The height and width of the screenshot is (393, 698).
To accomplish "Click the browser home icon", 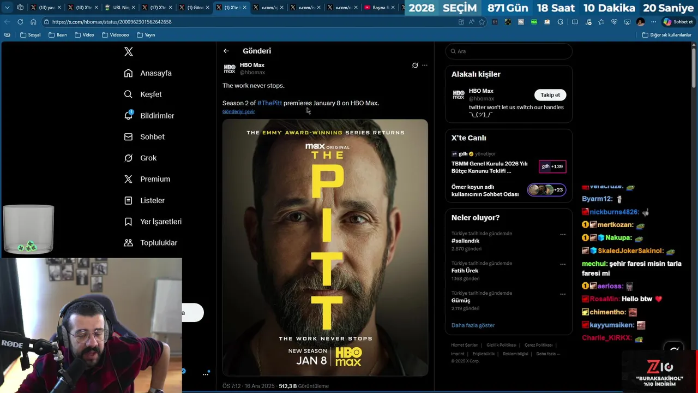I will [33, 22].
